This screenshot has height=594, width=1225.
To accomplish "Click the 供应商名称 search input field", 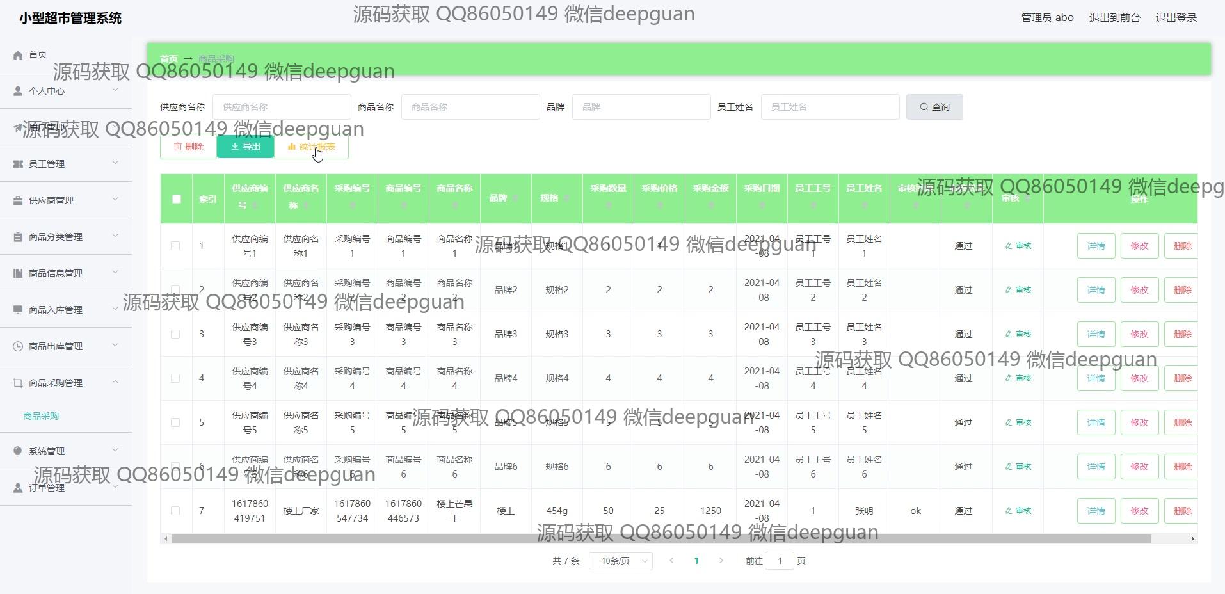I will [x=282, y=107].
